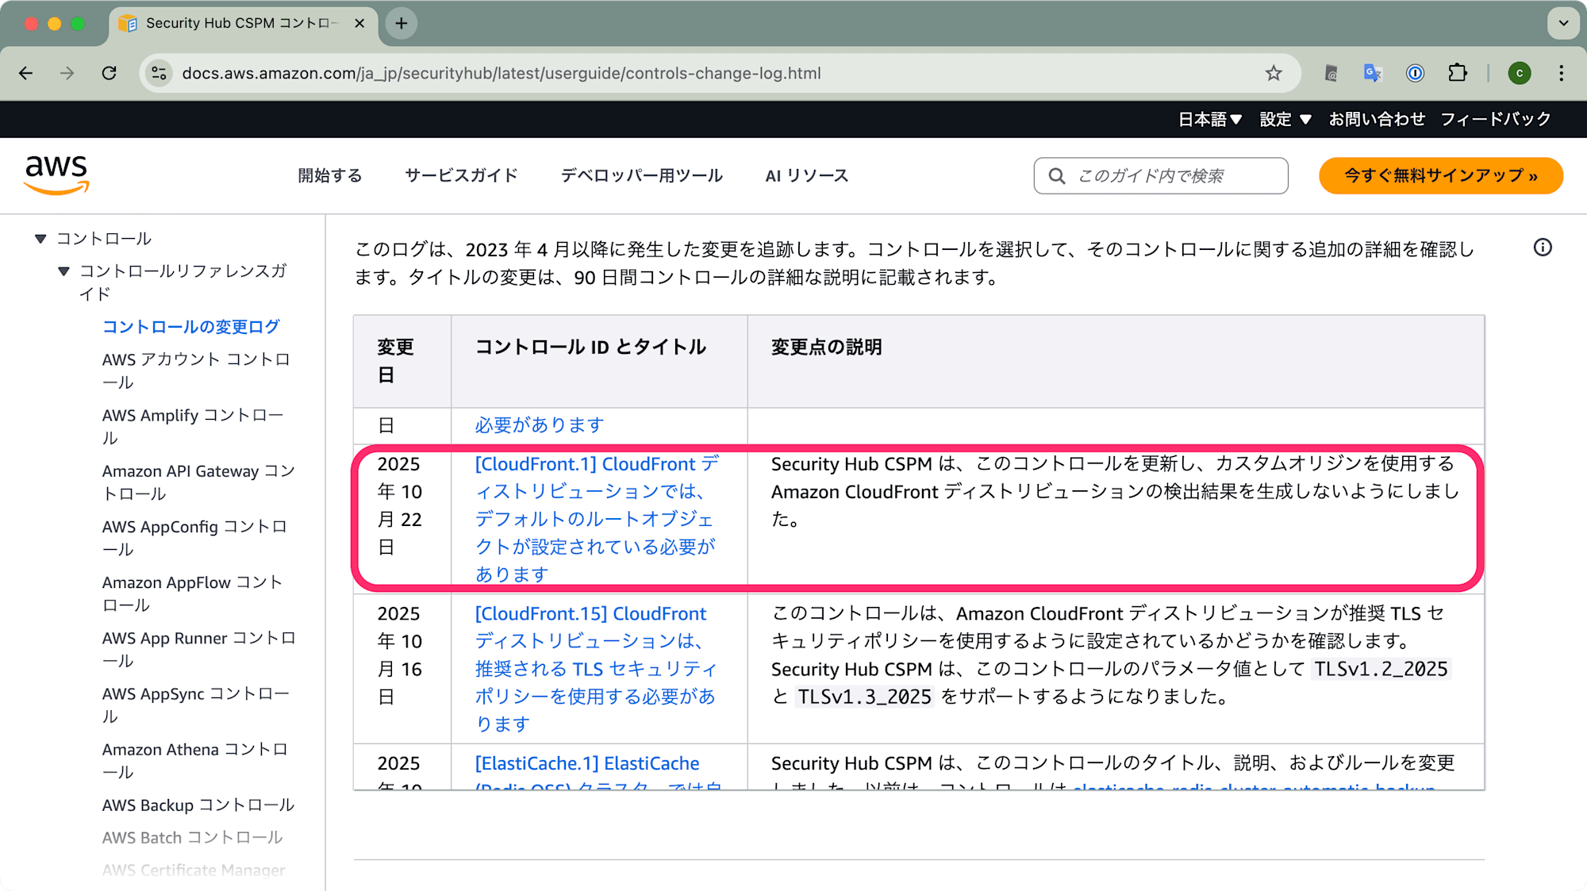Open the Extensions puzzle icon
Viewport: 1587px width, 891px height.
point(1458,73)
